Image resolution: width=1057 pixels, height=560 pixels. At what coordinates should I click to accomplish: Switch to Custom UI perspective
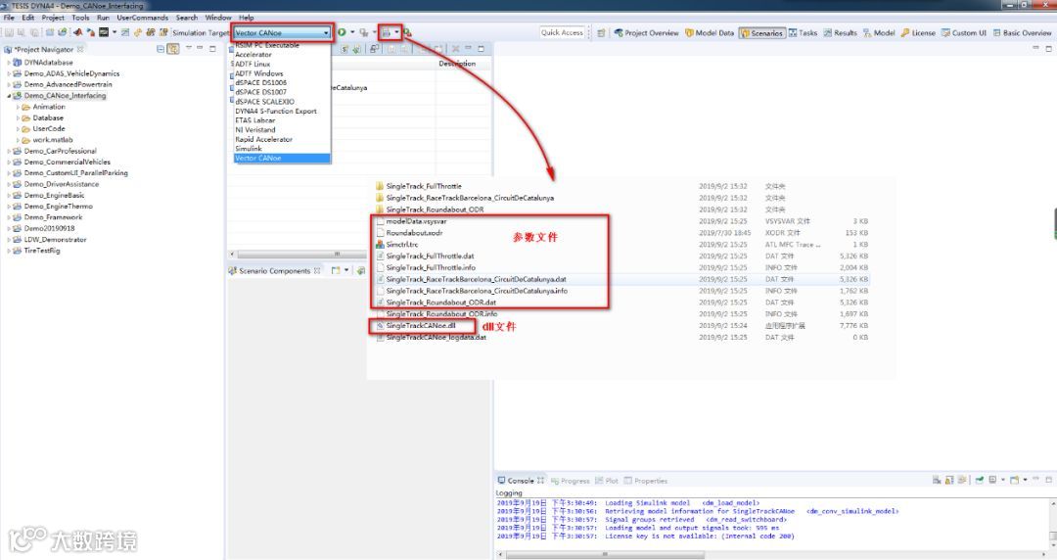[964, 32]
